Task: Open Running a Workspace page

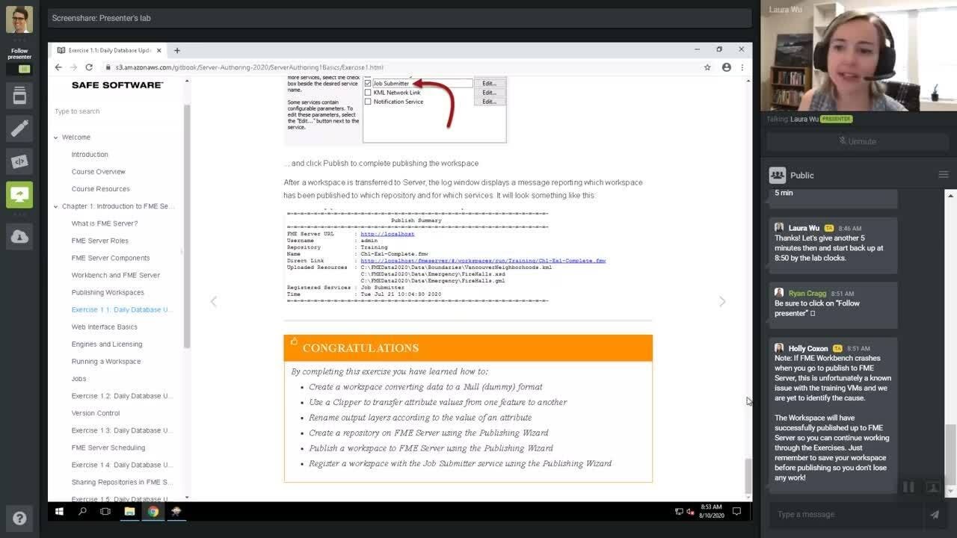Action: [106, 361]
